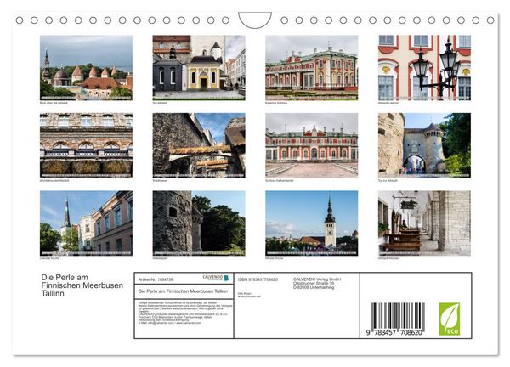Click 'CALVENDO Verlag GmbH' address text
This screenshot has height=367, width=510.
tap(317, 284)
